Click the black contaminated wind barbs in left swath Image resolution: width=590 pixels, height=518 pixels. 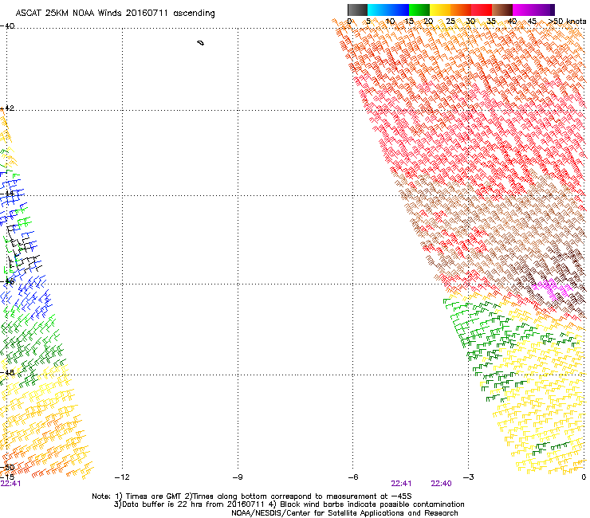(x=23, y=249)
